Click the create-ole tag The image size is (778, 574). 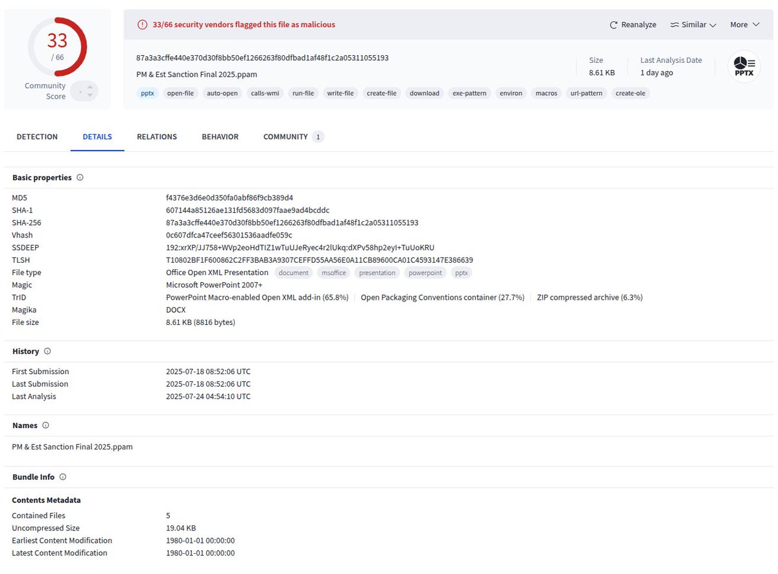(x=631, y=93)
